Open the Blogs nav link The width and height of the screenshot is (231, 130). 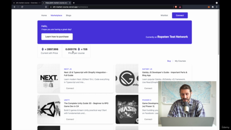click(69, 15)
